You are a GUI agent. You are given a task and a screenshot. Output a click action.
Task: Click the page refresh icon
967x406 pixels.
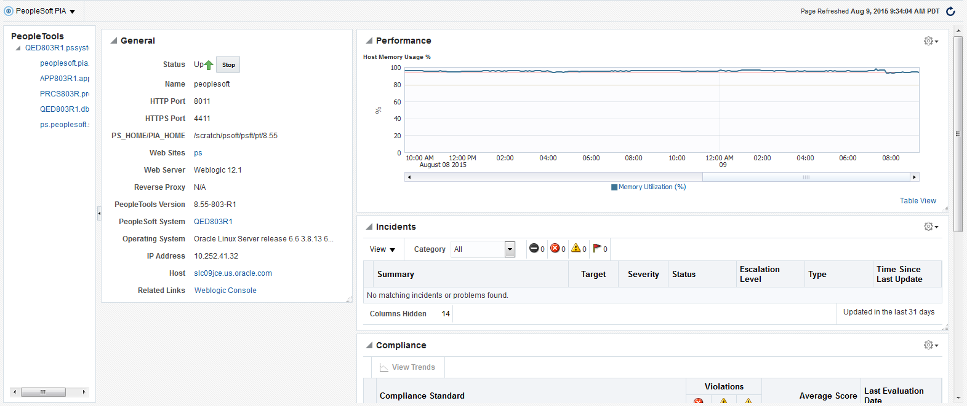coord(950,11)
